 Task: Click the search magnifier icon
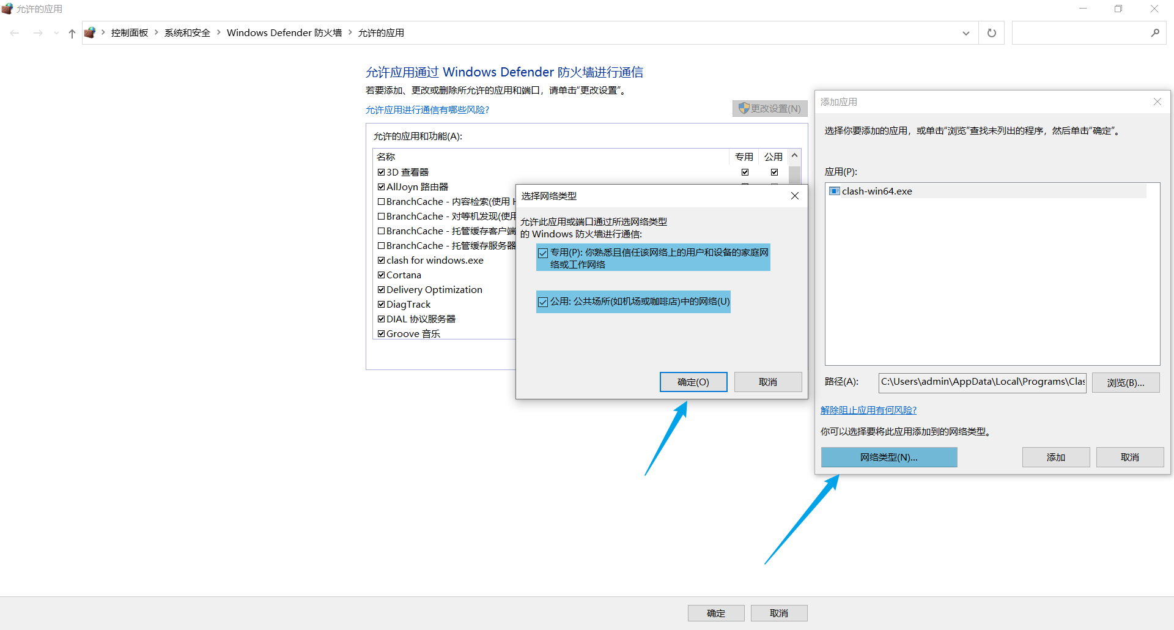(1155, 33)
